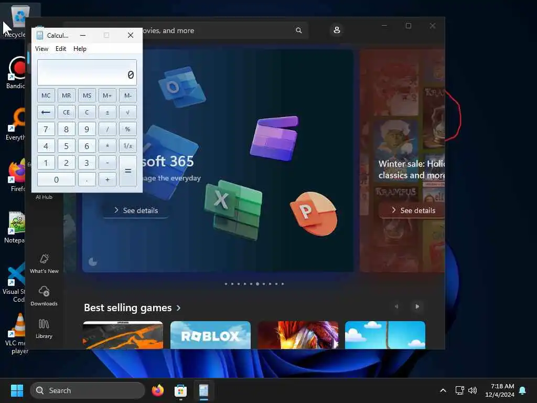Image resolution: width=537 pixels, height=403 pixels.
Task: Click the square root key
Action: (x=128, y=112)
